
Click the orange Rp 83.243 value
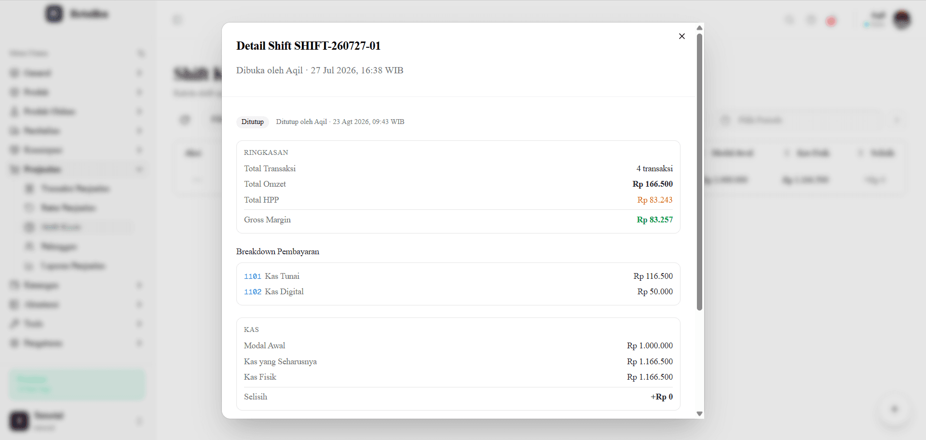pos(654,200)
